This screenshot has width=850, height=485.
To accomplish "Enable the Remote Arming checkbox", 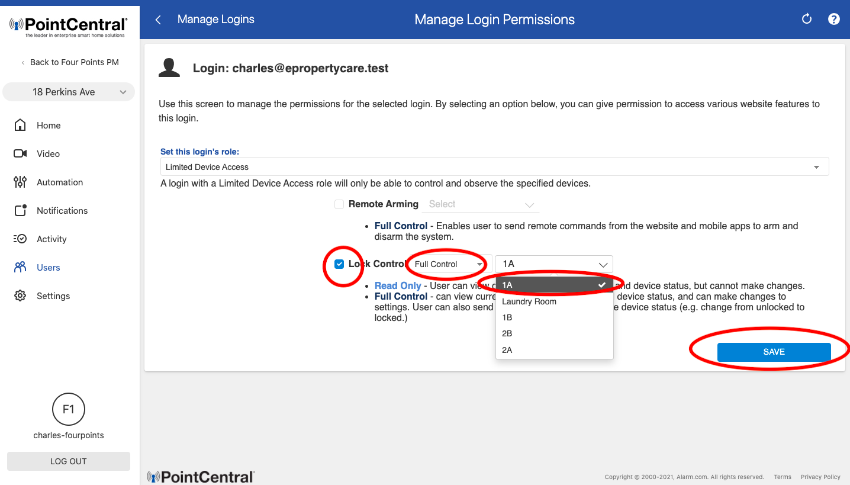I will [339, 204].
